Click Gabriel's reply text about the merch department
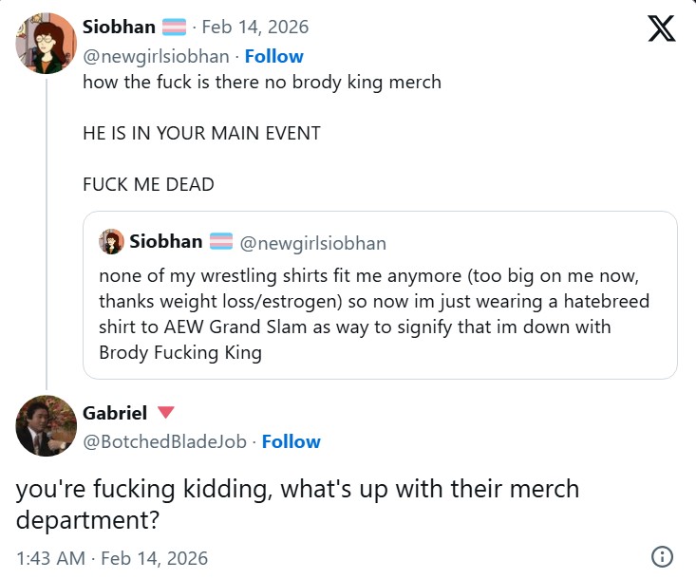Viewport: 696px width, 579px height. tap(297, 505)
